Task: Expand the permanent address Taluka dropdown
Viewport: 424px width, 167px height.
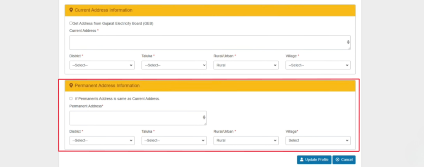Action: click(174, 141)
